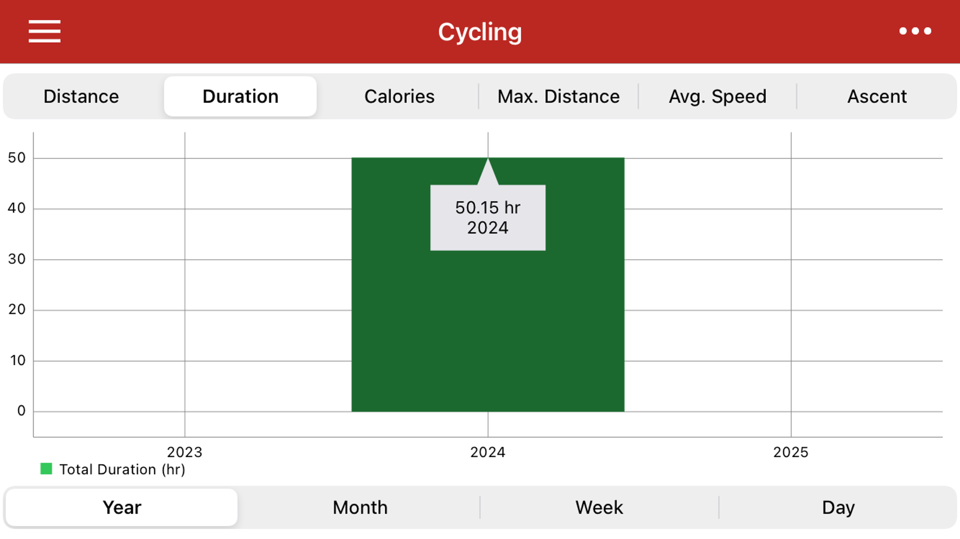This screenshot has width=960, height=539.
Task: Select the Duration tab
Action: click(x=240, y=96)
